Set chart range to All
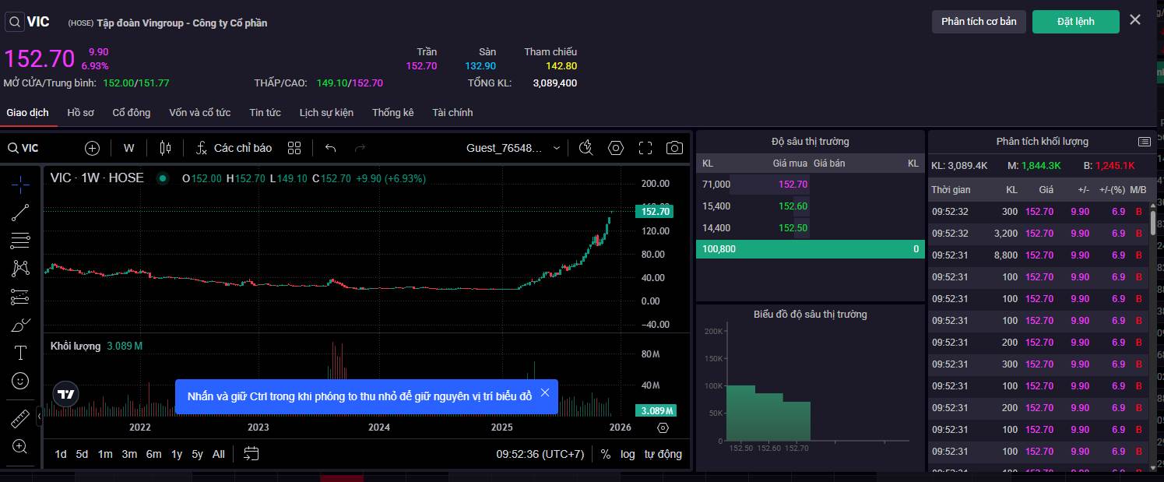 [x=219, y=454]
